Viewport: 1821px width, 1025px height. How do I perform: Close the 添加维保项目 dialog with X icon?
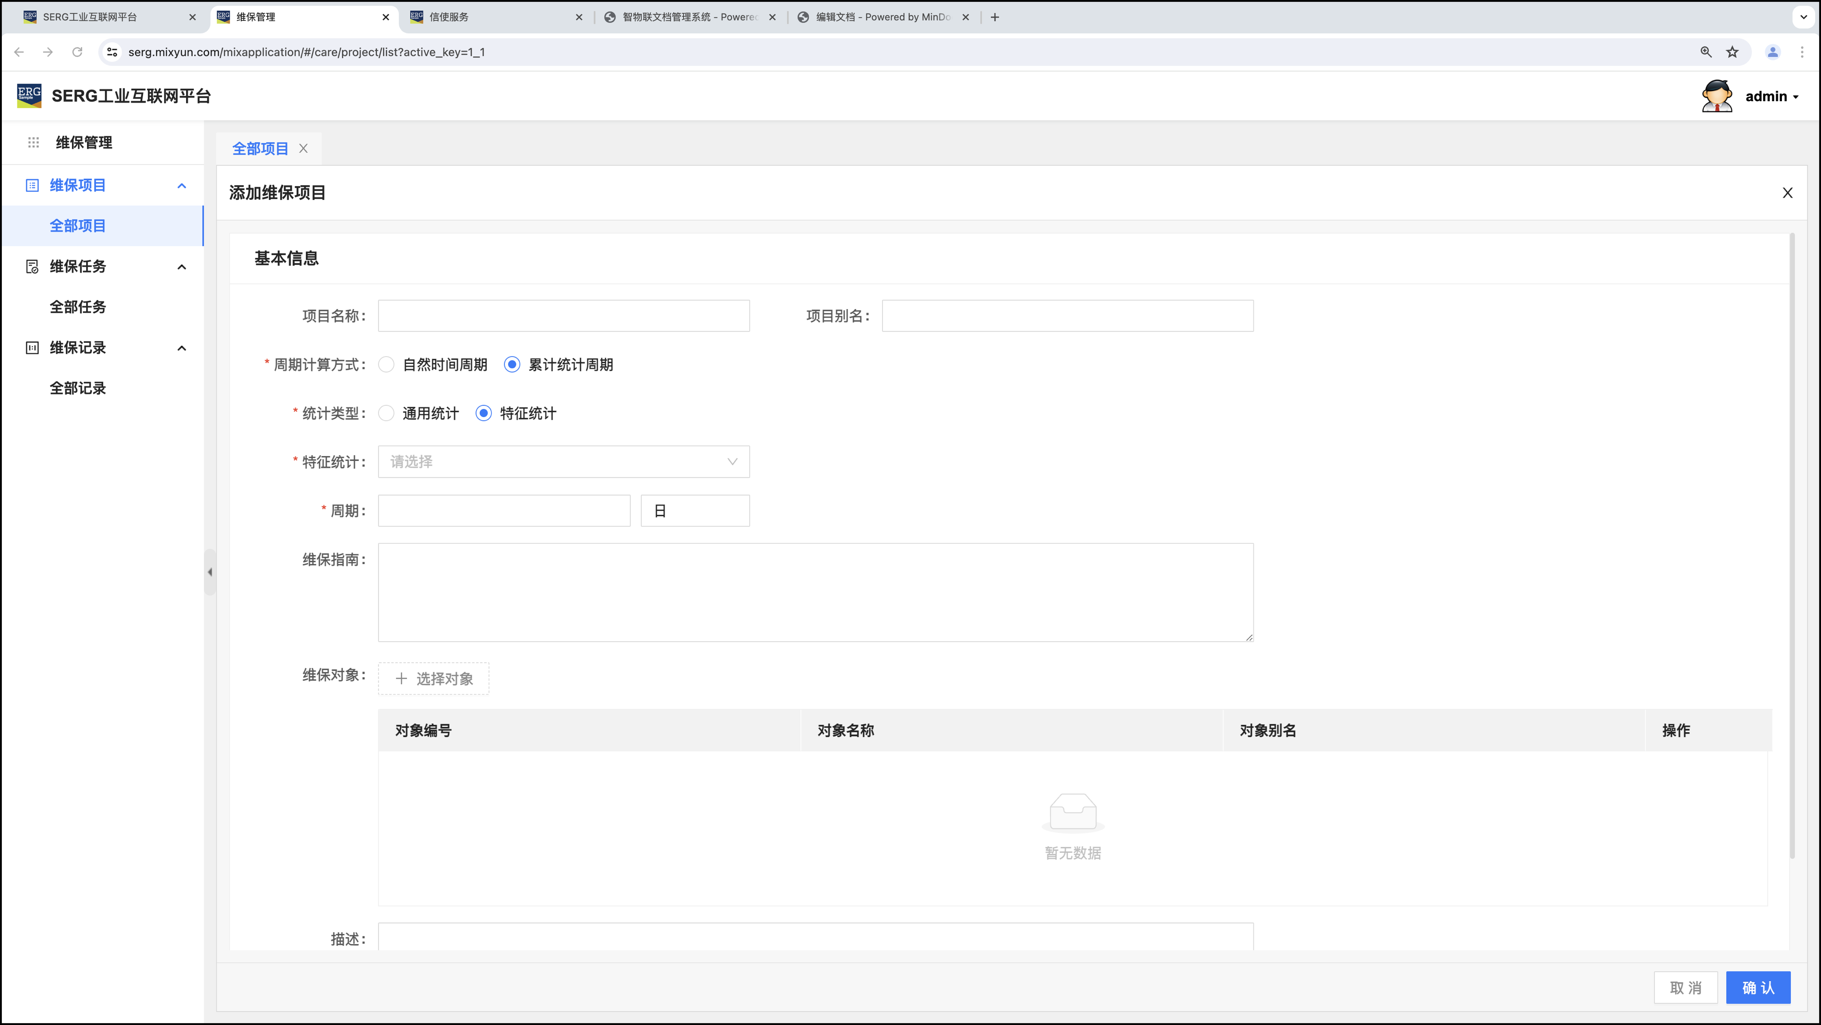click(x=1787, y=193)
